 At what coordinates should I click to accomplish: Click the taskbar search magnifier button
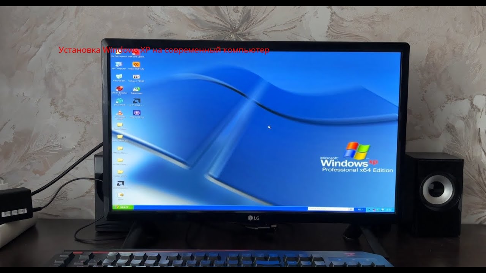351,209
